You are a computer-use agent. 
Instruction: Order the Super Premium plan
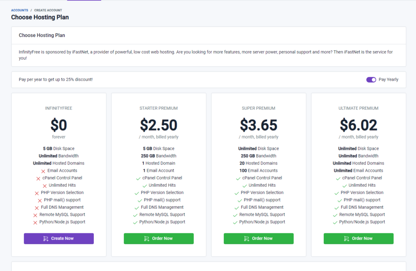tap(259, 239)
